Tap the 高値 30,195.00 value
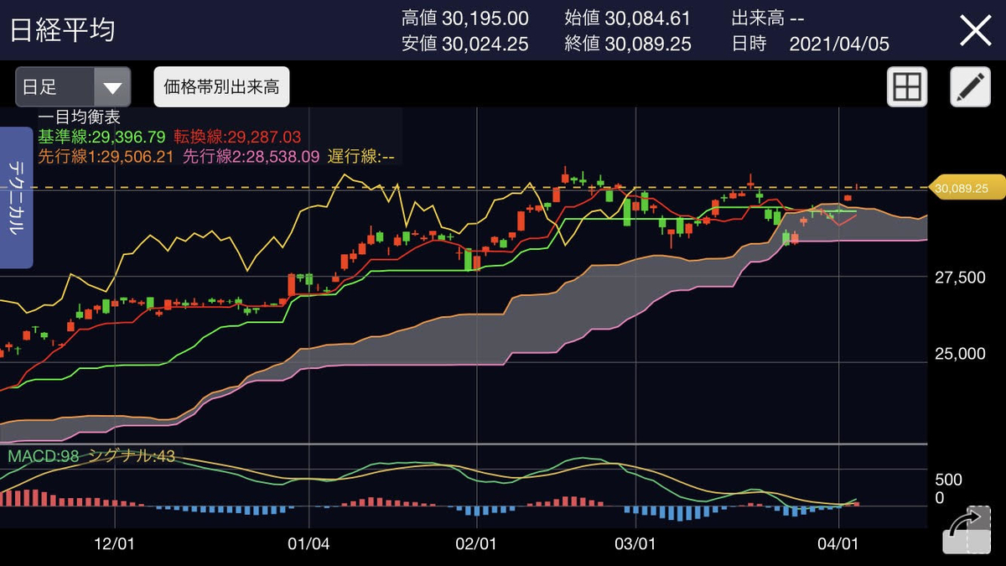1006x566 pixels. click(465, 18)
